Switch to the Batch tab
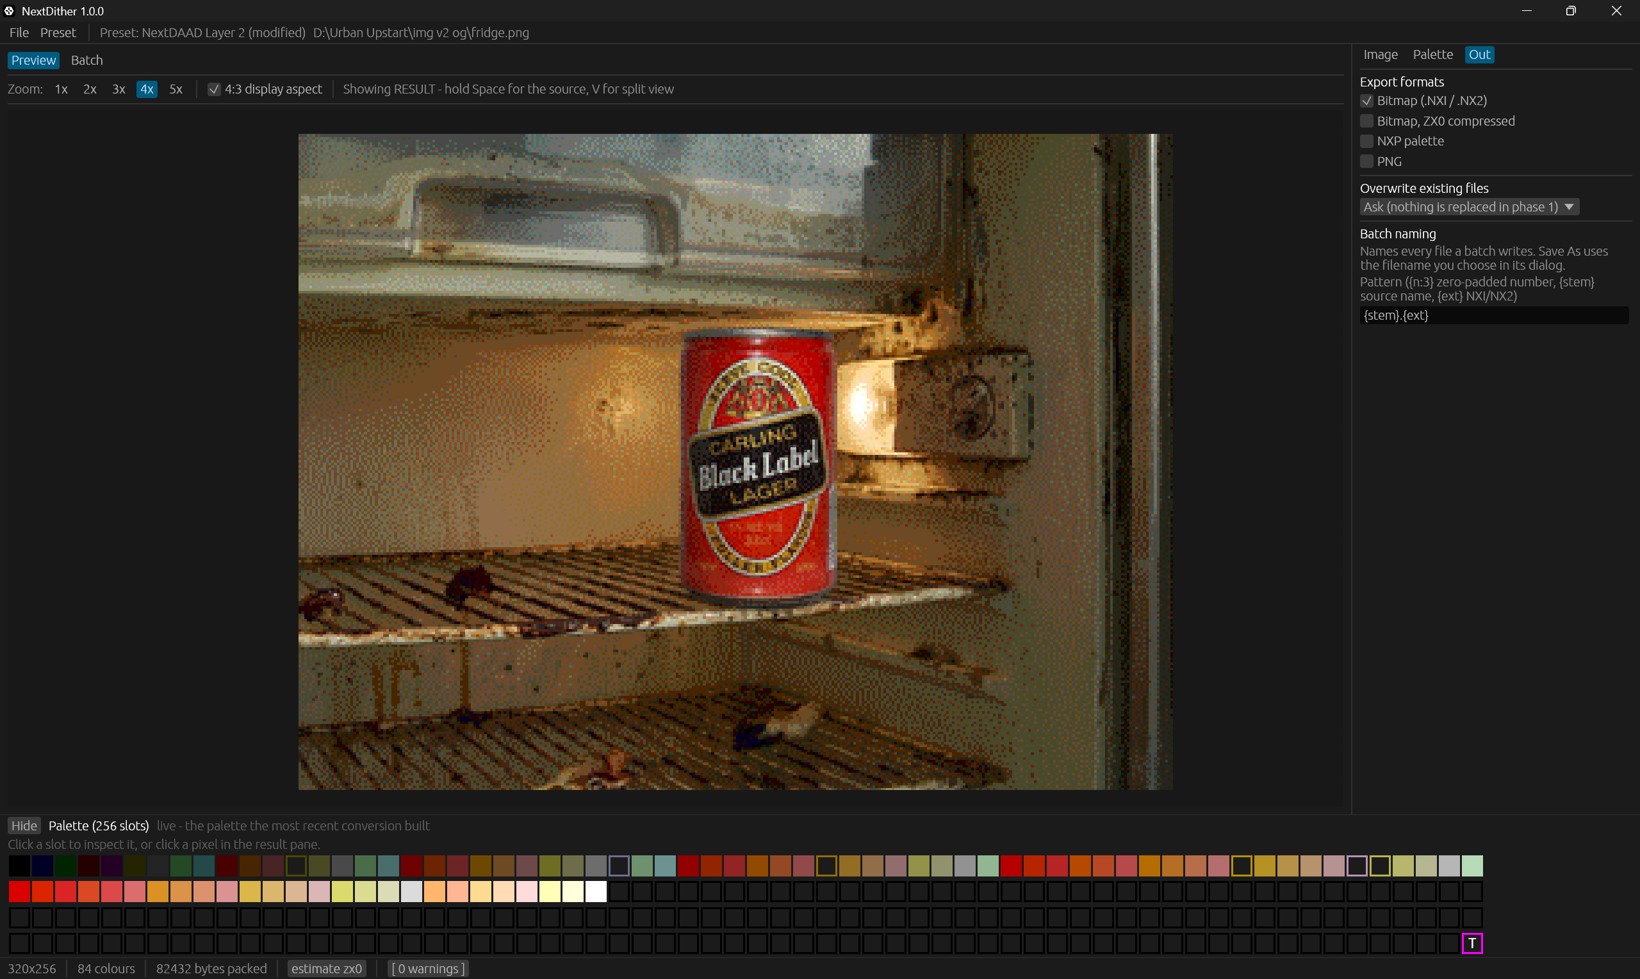1640x979 pixels. tap(87, 60)
